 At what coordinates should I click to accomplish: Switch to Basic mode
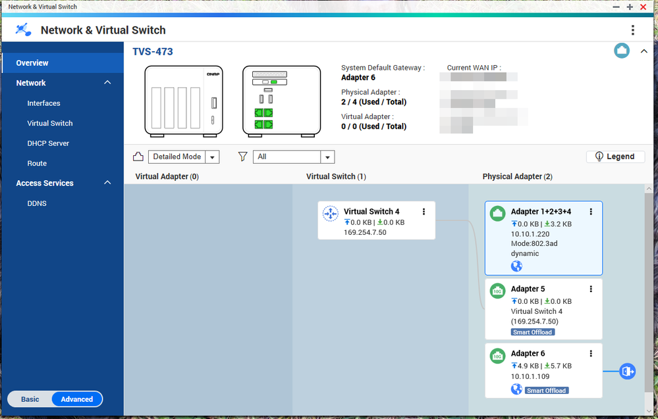coord(30,399)
